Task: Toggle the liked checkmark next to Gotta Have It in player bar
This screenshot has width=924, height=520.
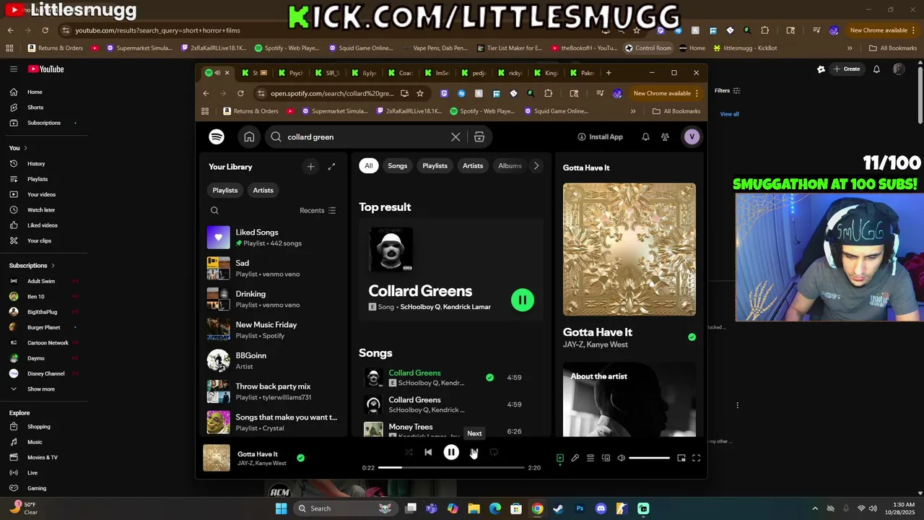Action: [301, 458]
